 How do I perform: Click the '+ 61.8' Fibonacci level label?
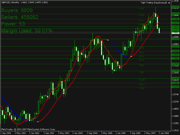pos(141,21)
